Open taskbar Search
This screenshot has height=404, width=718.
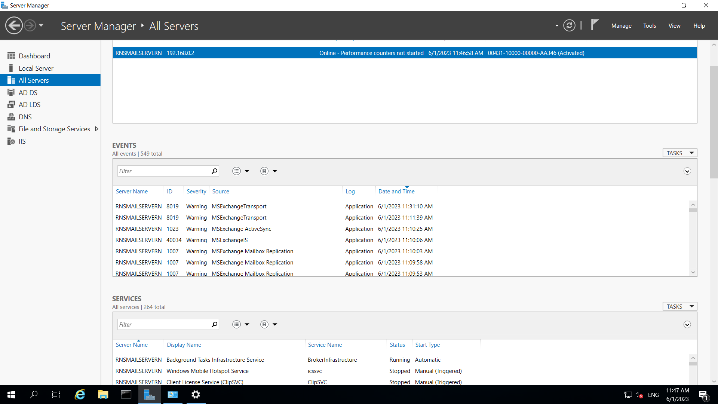click(34, 394)
